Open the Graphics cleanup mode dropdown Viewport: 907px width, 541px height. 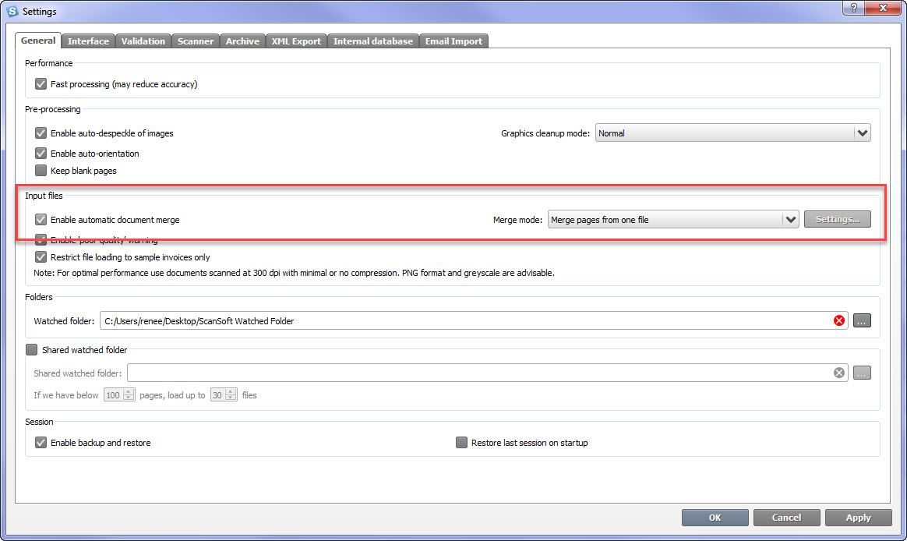click(862, 133)
